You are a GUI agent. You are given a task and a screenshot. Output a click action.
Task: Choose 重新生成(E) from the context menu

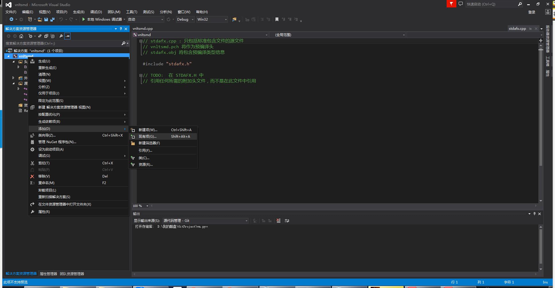[x=47, y=68]
